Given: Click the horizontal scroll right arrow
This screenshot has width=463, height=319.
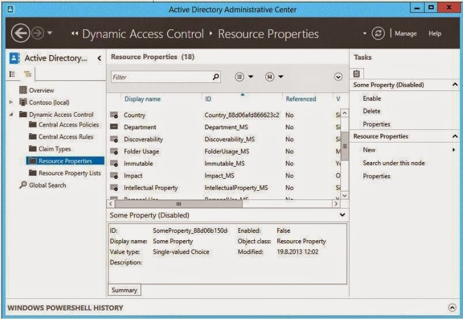Looking at the screenshot, I should 336,203.
